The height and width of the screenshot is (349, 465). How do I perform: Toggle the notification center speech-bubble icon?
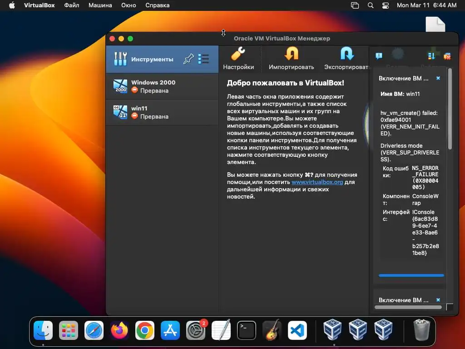coord(379,56)
